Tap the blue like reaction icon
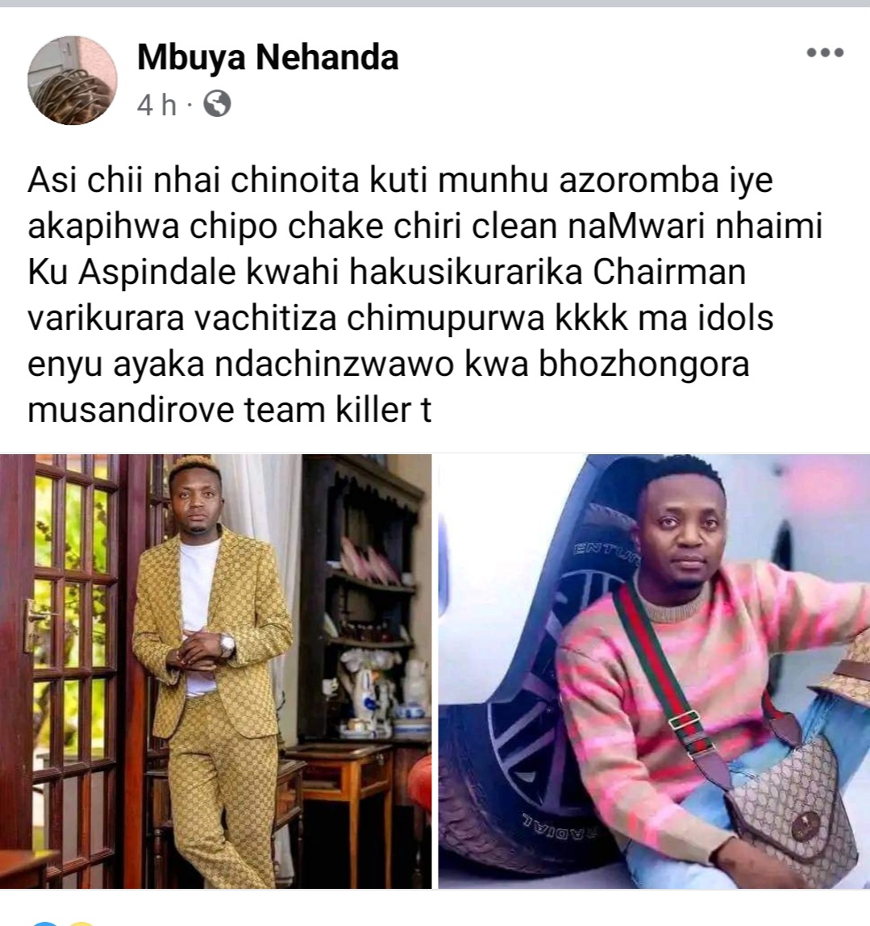The image size is (870, 926). click(46, 923)
